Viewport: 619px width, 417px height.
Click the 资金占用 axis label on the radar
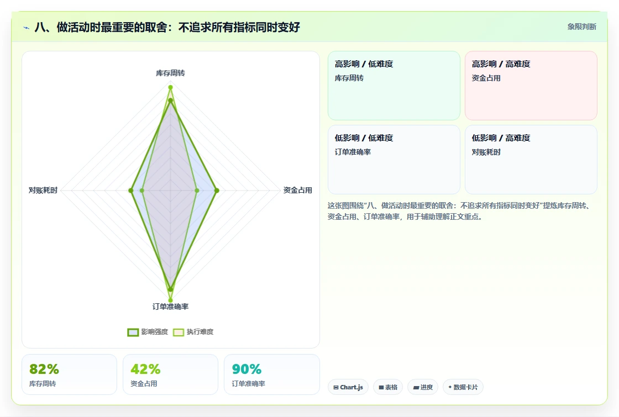click(x=298, y=190)
